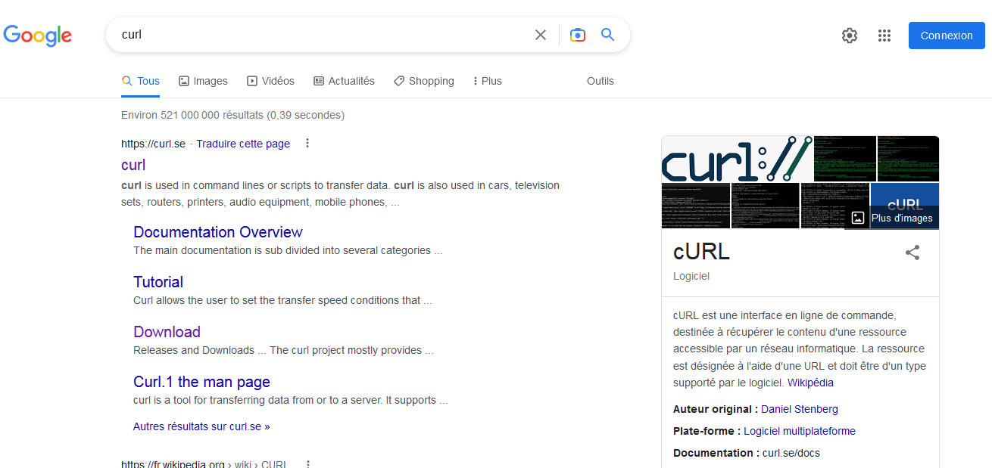Open options menu for Wikipedia result

click(308, 463)
